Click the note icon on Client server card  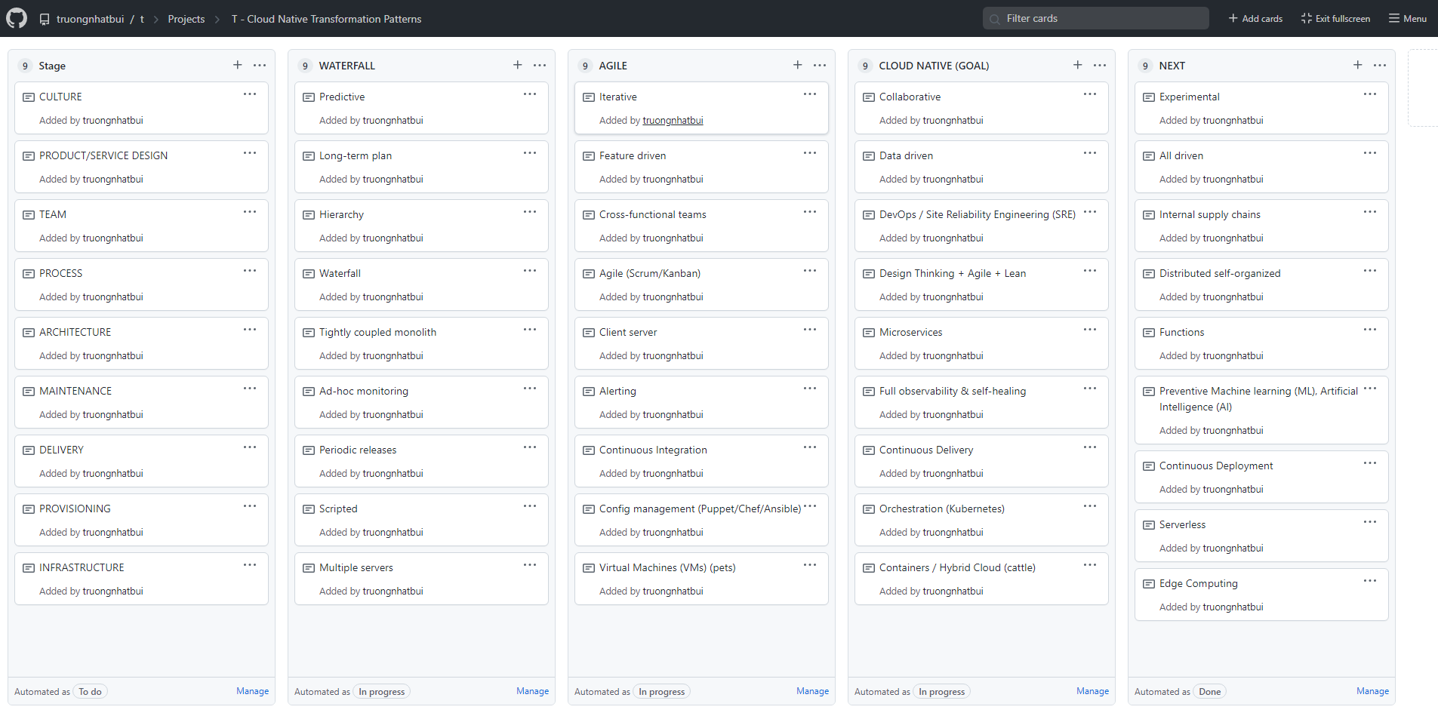(x=589, y=333)
